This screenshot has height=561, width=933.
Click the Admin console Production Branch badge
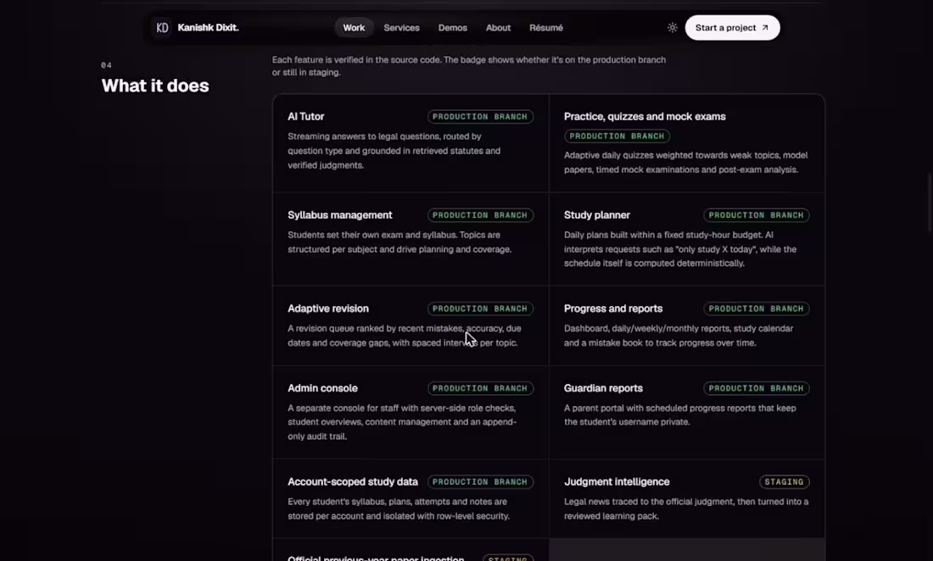click(479, 388)
